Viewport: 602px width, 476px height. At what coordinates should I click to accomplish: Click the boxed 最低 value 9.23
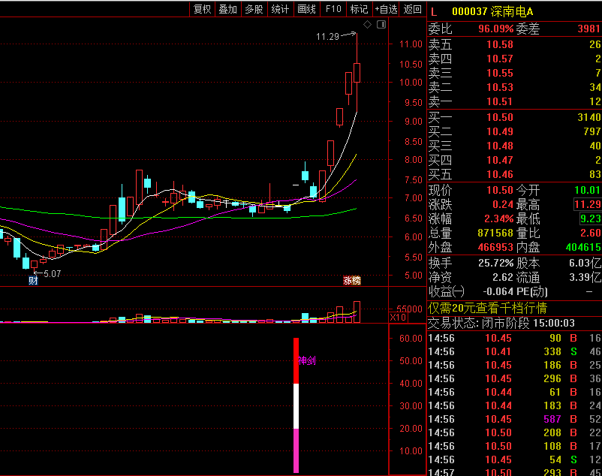tap(591, 218)
